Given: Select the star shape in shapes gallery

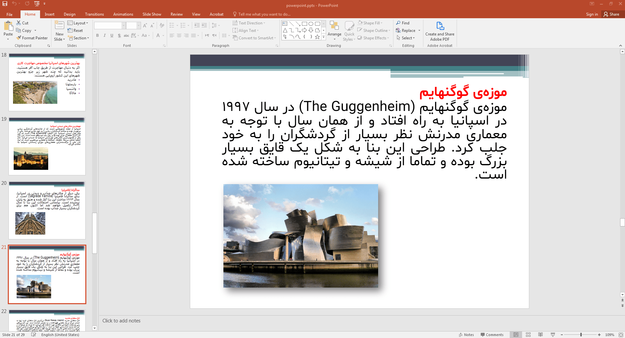Looking at the screenshot, I should coord(317,37).
